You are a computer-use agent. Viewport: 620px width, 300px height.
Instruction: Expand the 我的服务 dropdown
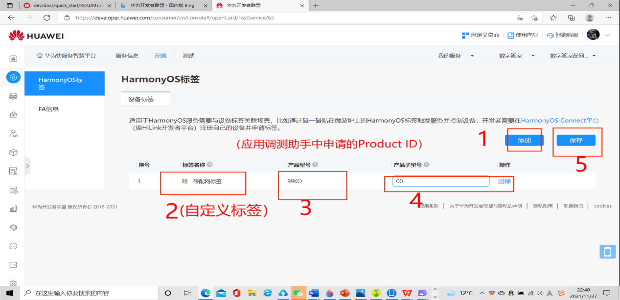coord(472,56)
